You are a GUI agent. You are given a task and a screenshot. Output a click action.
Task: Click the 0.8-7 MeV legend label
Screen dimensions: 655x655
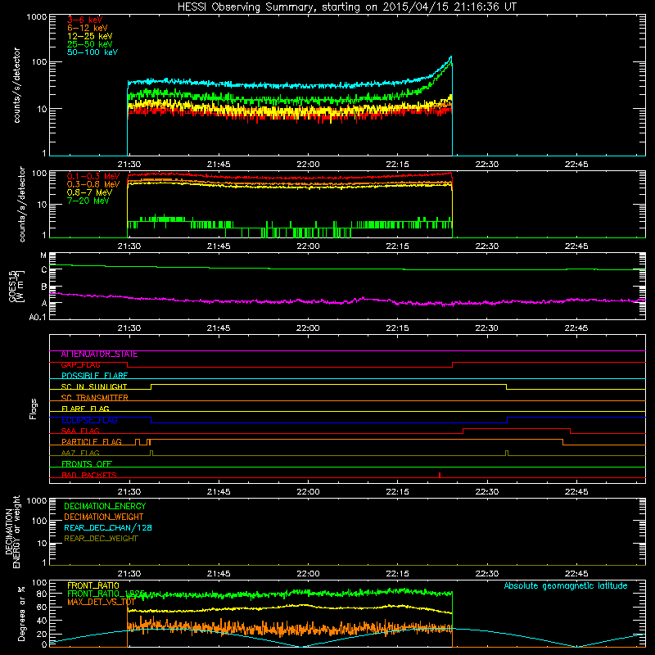click(x=89, y=192)
